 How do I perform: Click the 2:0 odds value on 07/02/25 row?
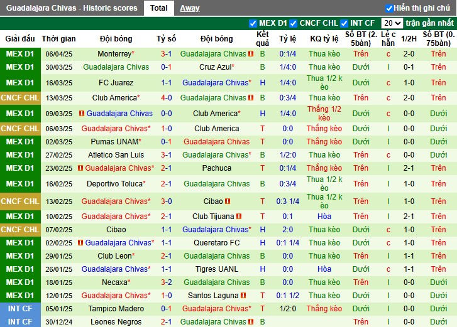point(288,230)
